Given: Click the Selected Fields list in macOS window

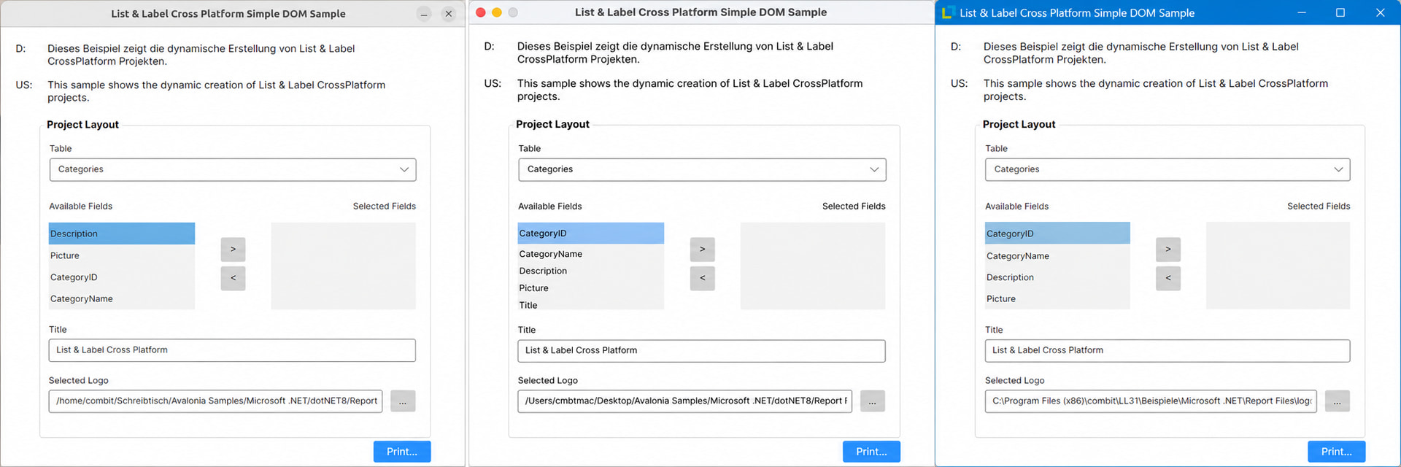Looking at the screenshot, I should 812,266.
